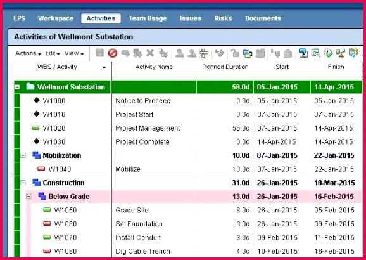Open the Actions dropdown menu

pos(28,53)
